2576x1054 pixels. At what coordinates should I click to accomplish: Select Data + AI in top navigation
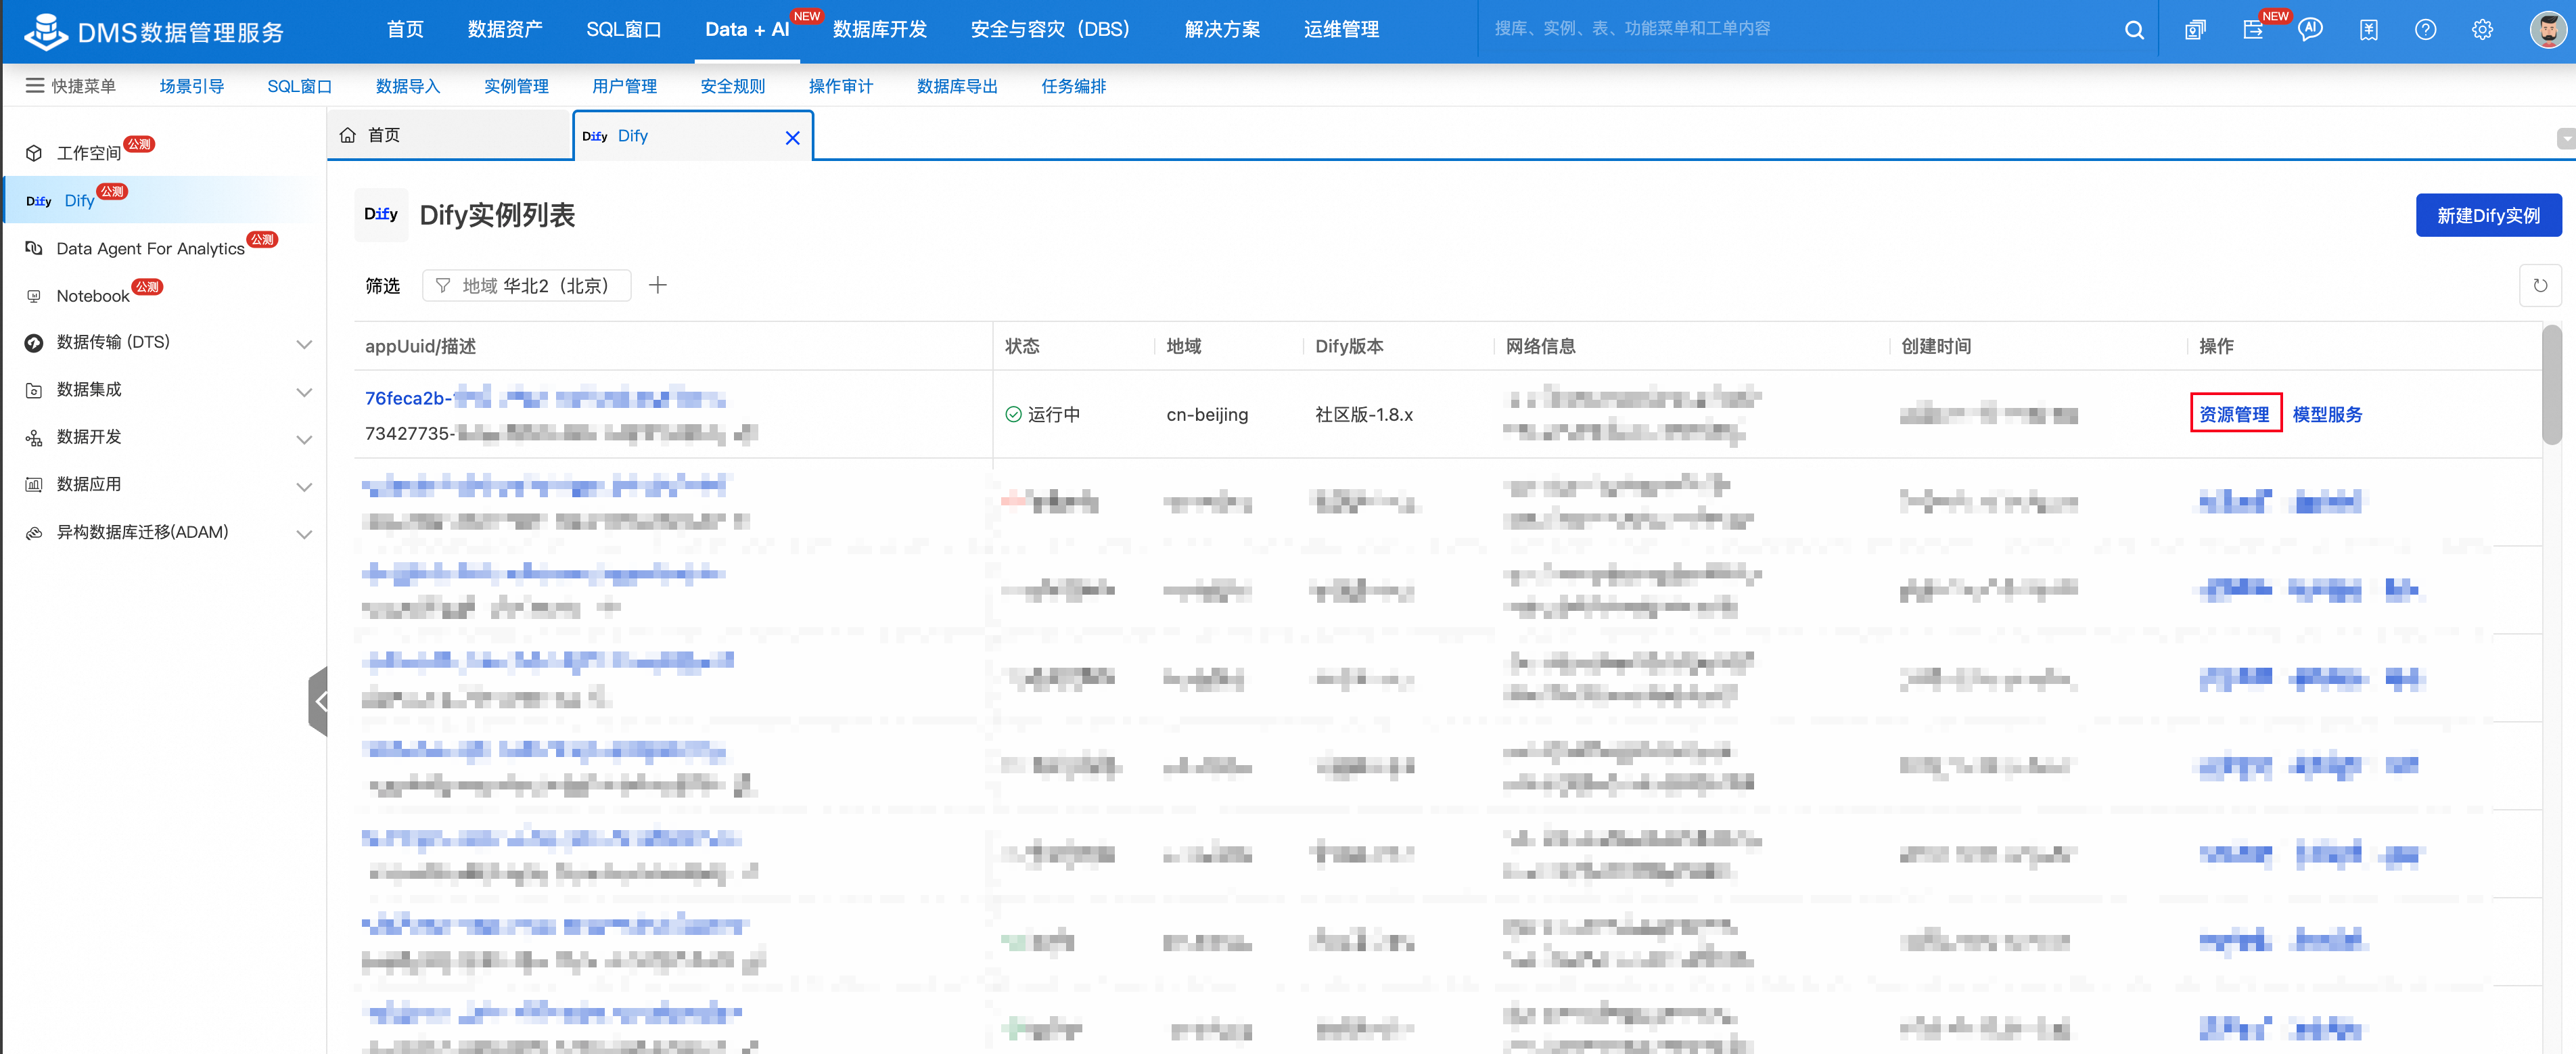coord(747,30)
